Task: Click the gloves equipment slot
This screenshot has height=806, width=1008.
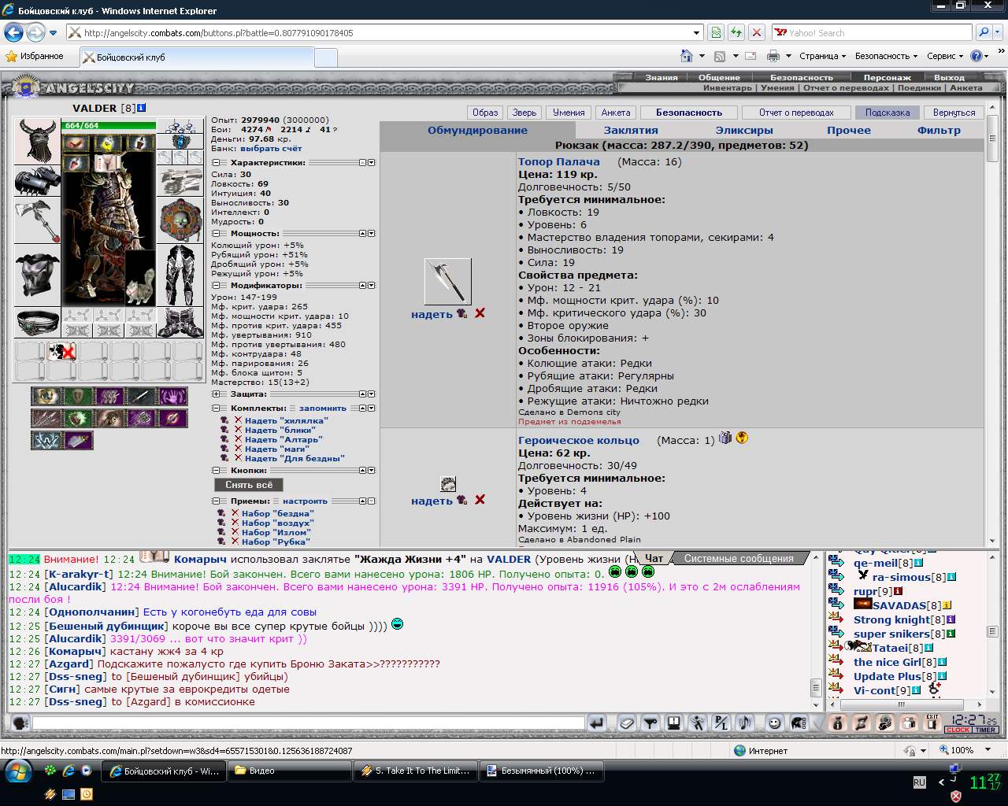Action: [x=180, y=181]
